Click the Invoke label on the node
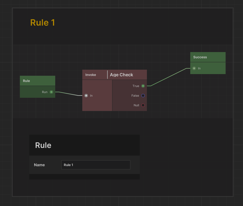The height and width of the screenshot is (206, 243). click(91, 75)
